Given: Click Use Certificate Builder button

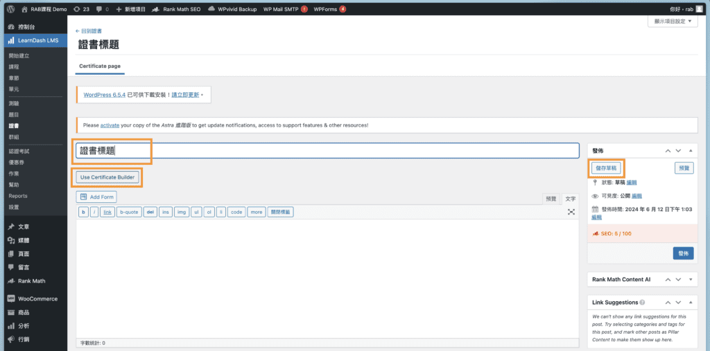Looking at the screenshot, I should click(108, 177).
